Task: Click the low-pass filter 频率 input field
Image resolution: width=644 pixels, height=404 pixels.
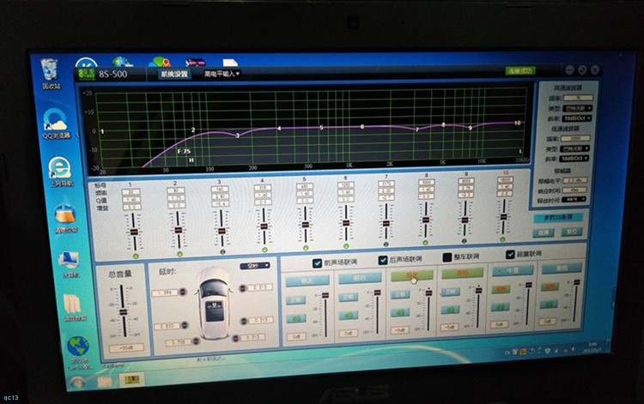Action: click(x=575, y=138)
